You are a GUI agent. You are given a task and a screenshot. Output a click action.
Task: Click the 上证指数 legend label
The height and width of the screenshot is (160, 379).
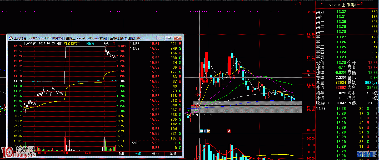(88, 43)
